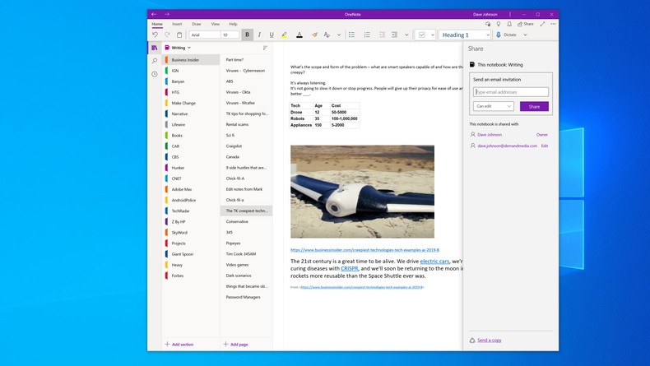Click the clipboard paste icon
The width and height of the screenshot is (650, 366).
pos(179,35)
